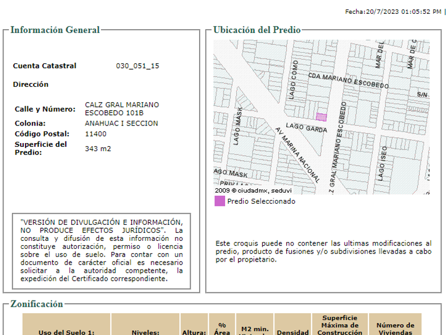Image resolution: width=446 pixels, height=335 pixels.
Task: Click the LAGO COMO street label on map
Action: click(294, 80)
